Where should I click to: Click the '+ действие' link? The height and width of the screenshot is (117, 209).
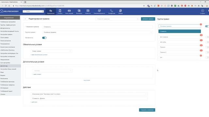click(34, 102)
